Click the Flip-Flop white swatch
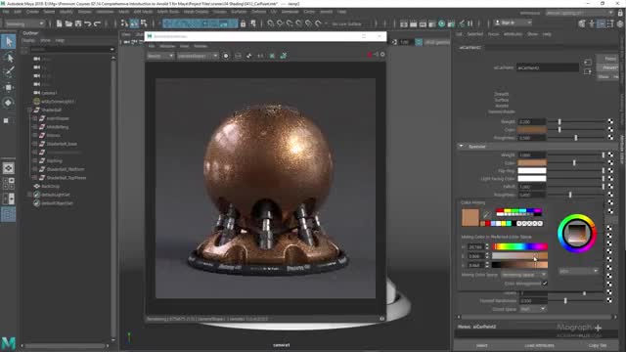Viewport: 626px width, 352px height. pyautogui.click(x=532, y=171)
